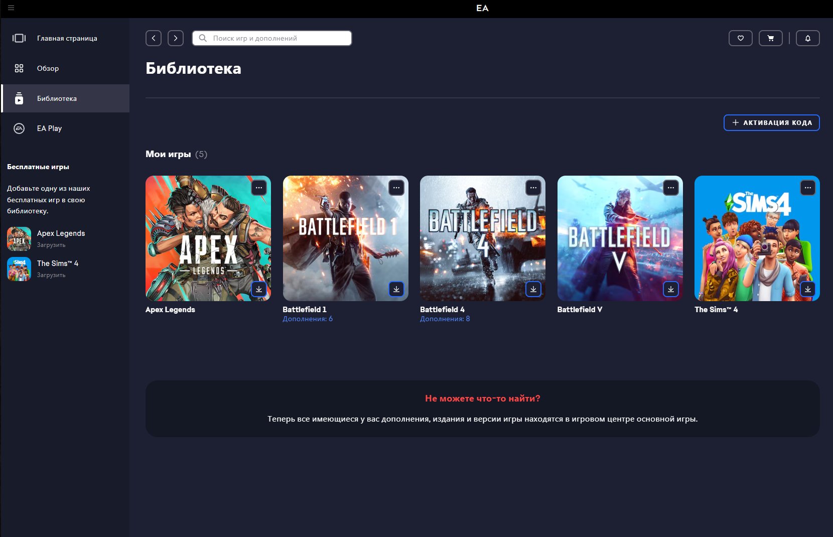Open EA Play in sidebar
The image size is (833, 537).
(65, 128)
